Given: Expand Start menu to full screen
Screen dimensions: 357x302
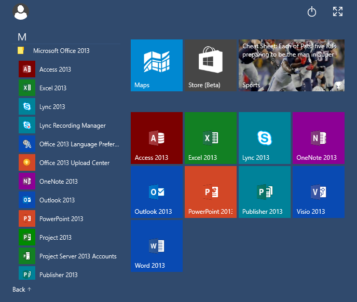Looking at the screenshot, I should pyautogui.click(x=338, y=11).
